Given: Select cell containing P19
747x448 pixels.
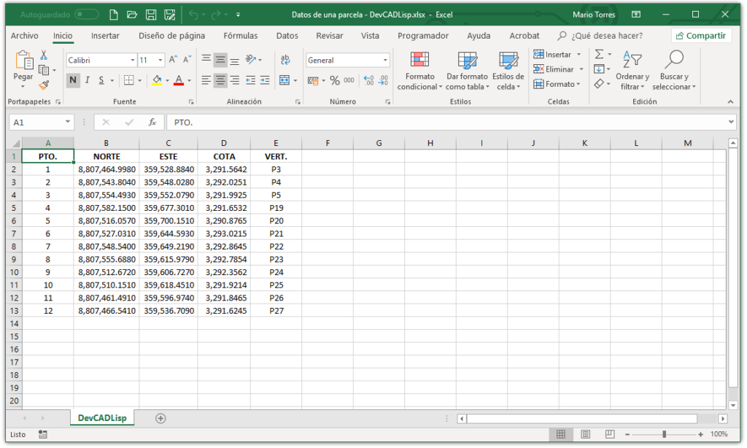Looking at the screenshot, I should 276,208.
